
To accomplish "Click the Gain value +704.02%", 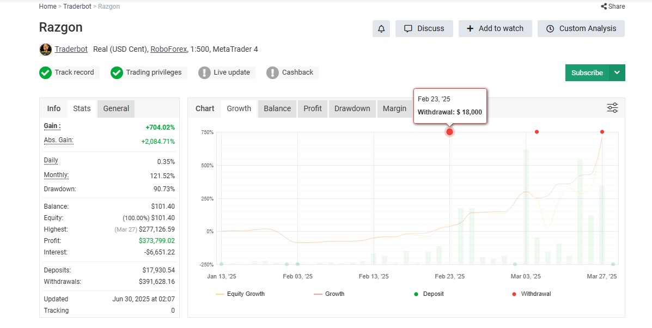I will pyautogui.click(x=160, y=127).
